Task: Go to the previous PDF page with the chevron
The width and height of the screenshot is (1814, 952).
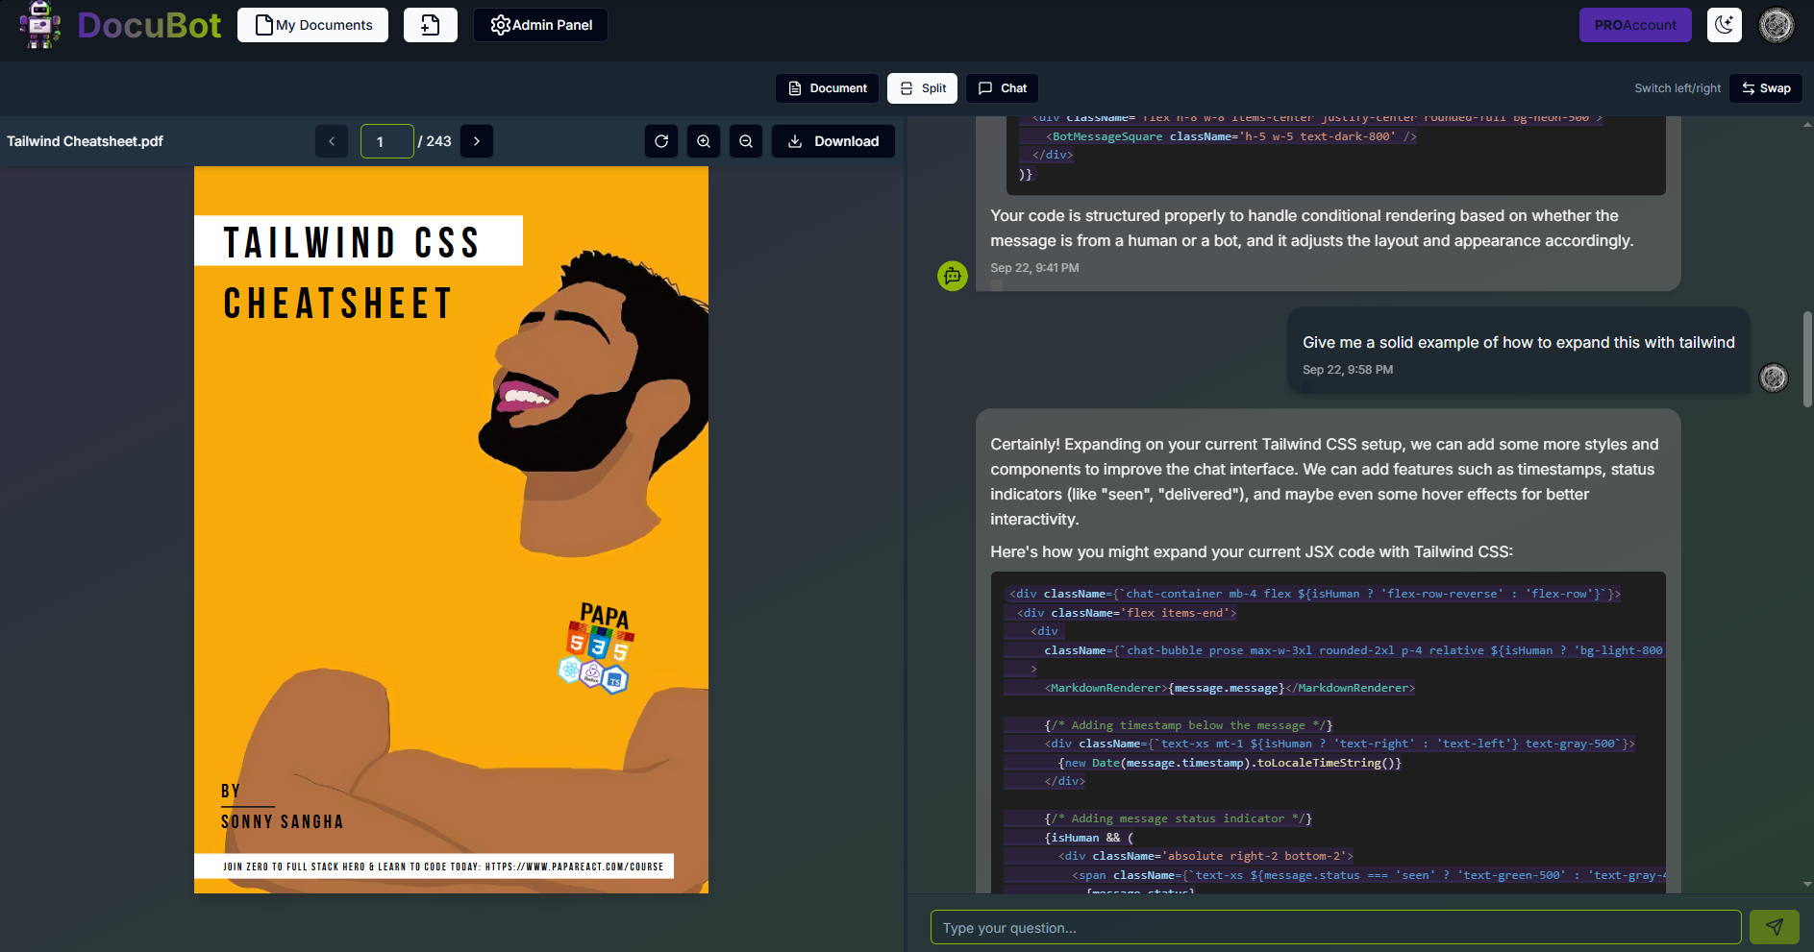Action: pyautogui.click(x=332, y=141)
